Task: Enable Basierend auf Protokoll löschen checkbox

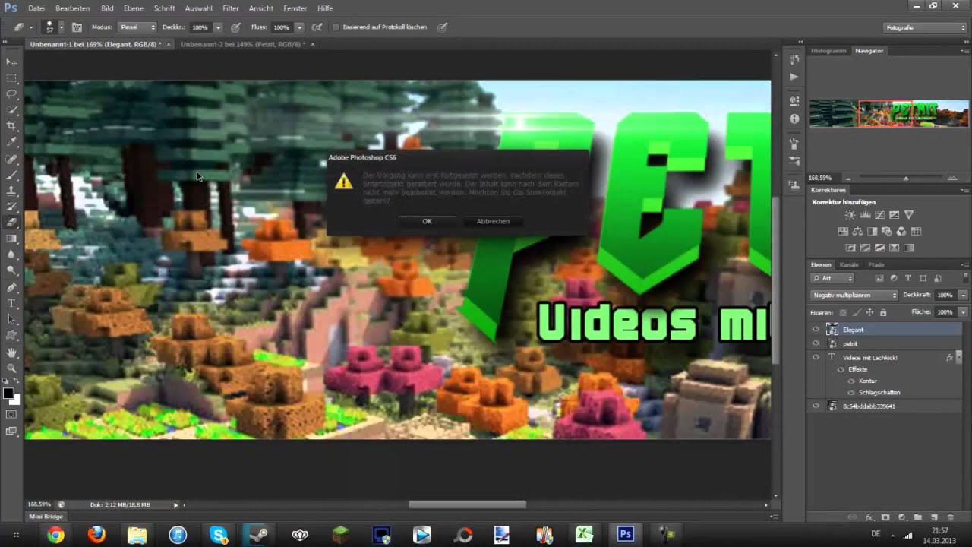Action: tap(336, 27)
